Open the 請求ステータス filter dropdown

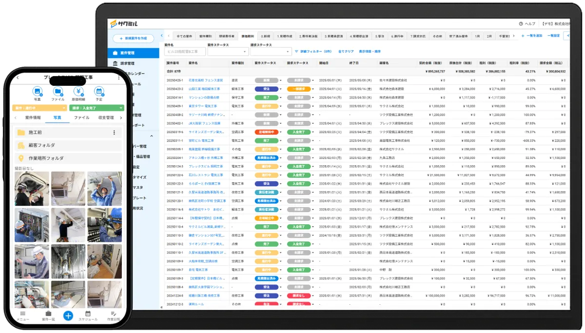coord(271,51)
